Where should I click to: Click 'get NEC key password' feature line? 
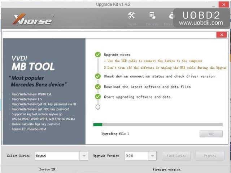40,109
